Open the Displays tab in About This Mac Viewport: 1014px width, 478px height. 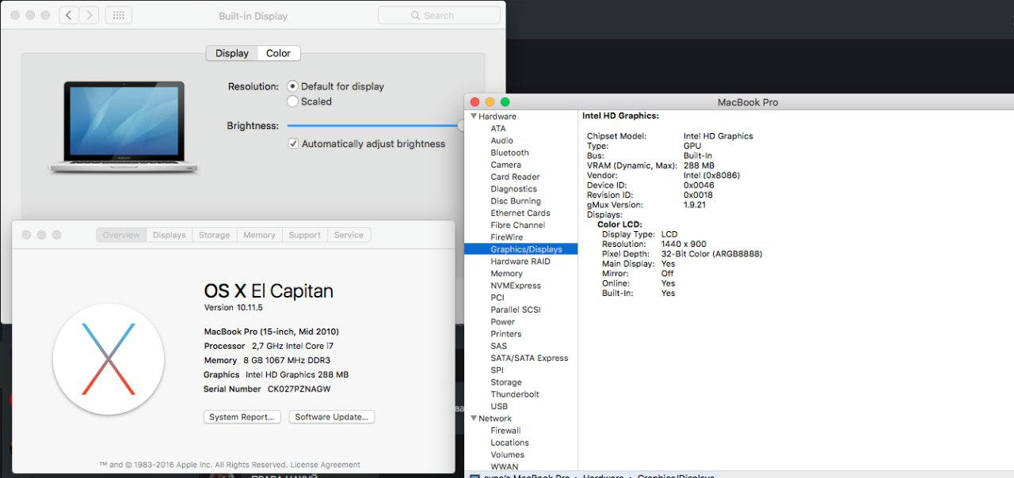tap(169, 235)
